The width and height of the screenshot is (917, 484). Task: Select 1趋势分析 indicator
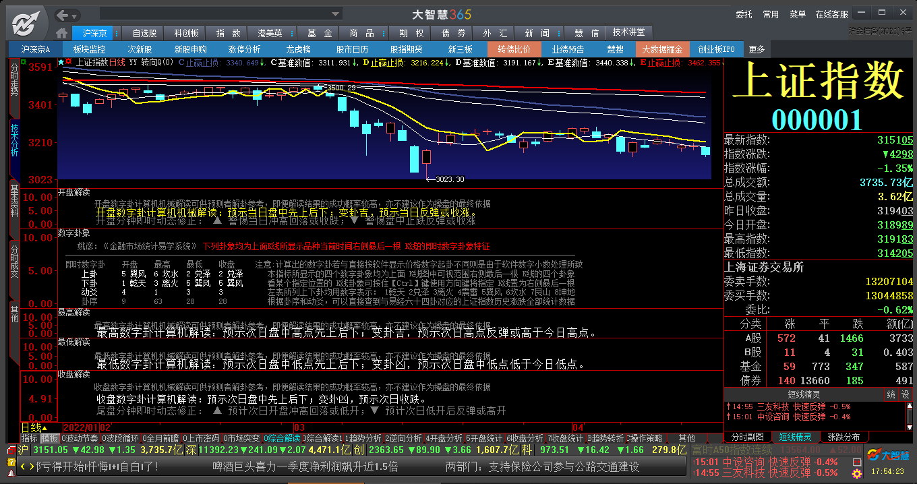click(x=363, y=438)
